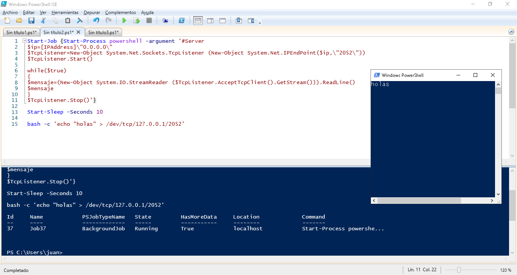Run the script with the green play button

124,20
